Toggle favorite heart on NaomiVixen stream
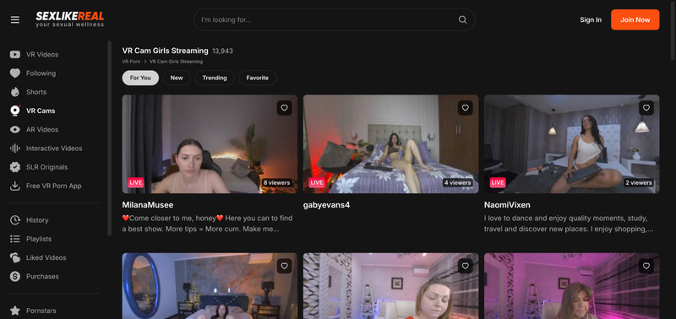 point(646,108)
